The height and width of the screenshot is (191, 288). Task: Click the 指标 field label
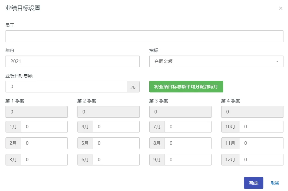point(154,50)
